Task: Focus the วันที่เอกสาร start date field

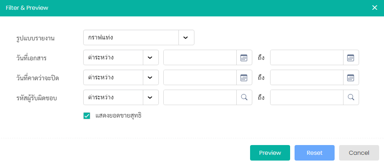Action: tap(200, 58)
